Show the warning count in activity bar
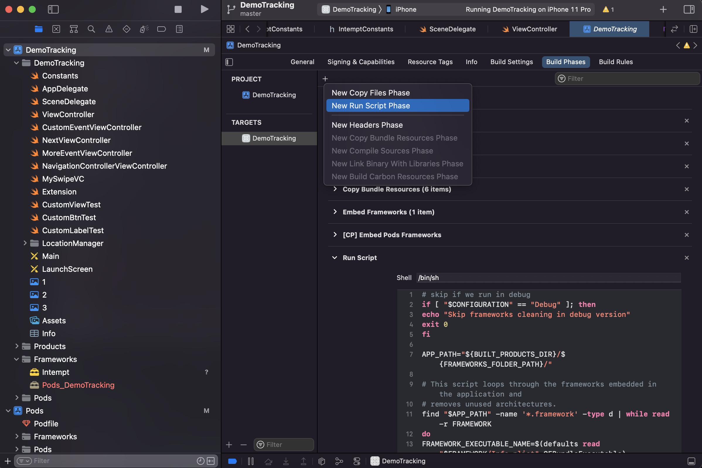This screenshot has width=702, height=468. tap(608, 9)
